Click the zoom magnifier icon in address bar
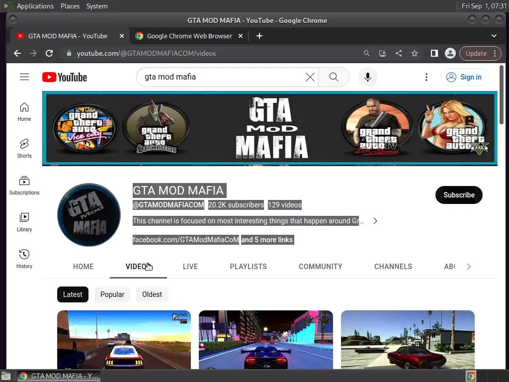 [366, 53]
